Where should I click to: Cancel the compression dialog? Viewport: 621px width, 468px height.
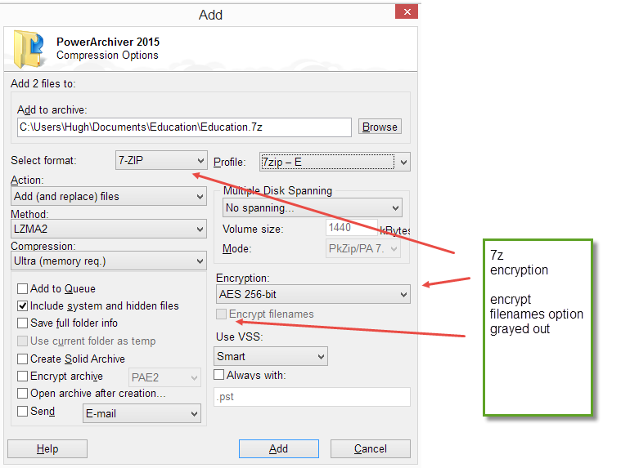pos(371,448)
